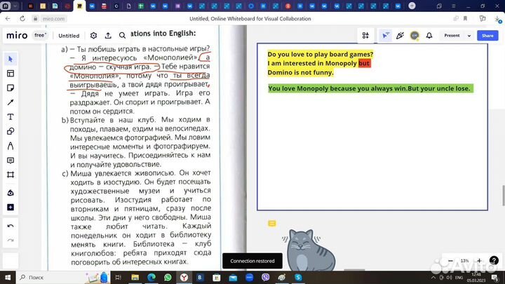
Task: Zoom out with the minus button
Action: (x=450, y=260)
